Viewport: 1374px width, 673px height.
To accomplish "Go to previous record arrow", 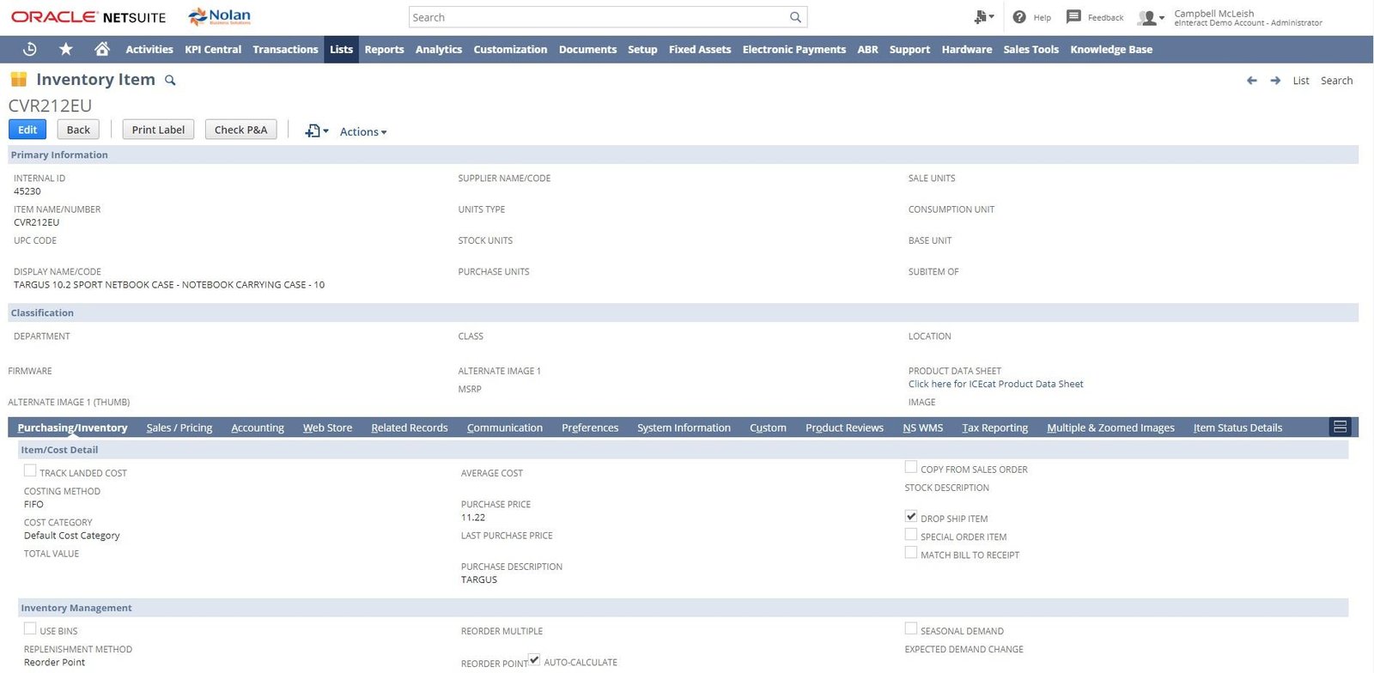I will [1251, 81].
